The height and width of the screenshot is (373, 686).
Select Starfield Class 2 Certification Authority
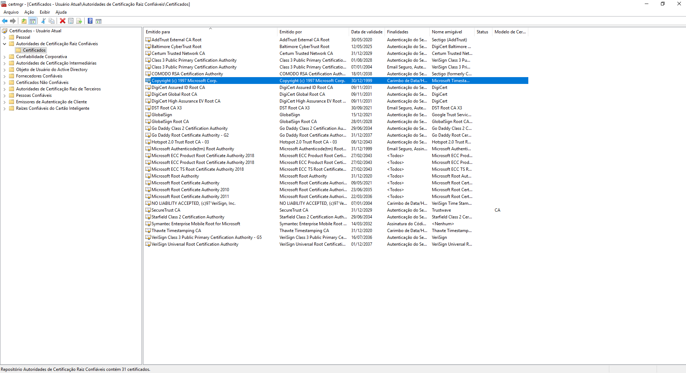[336, 217]
